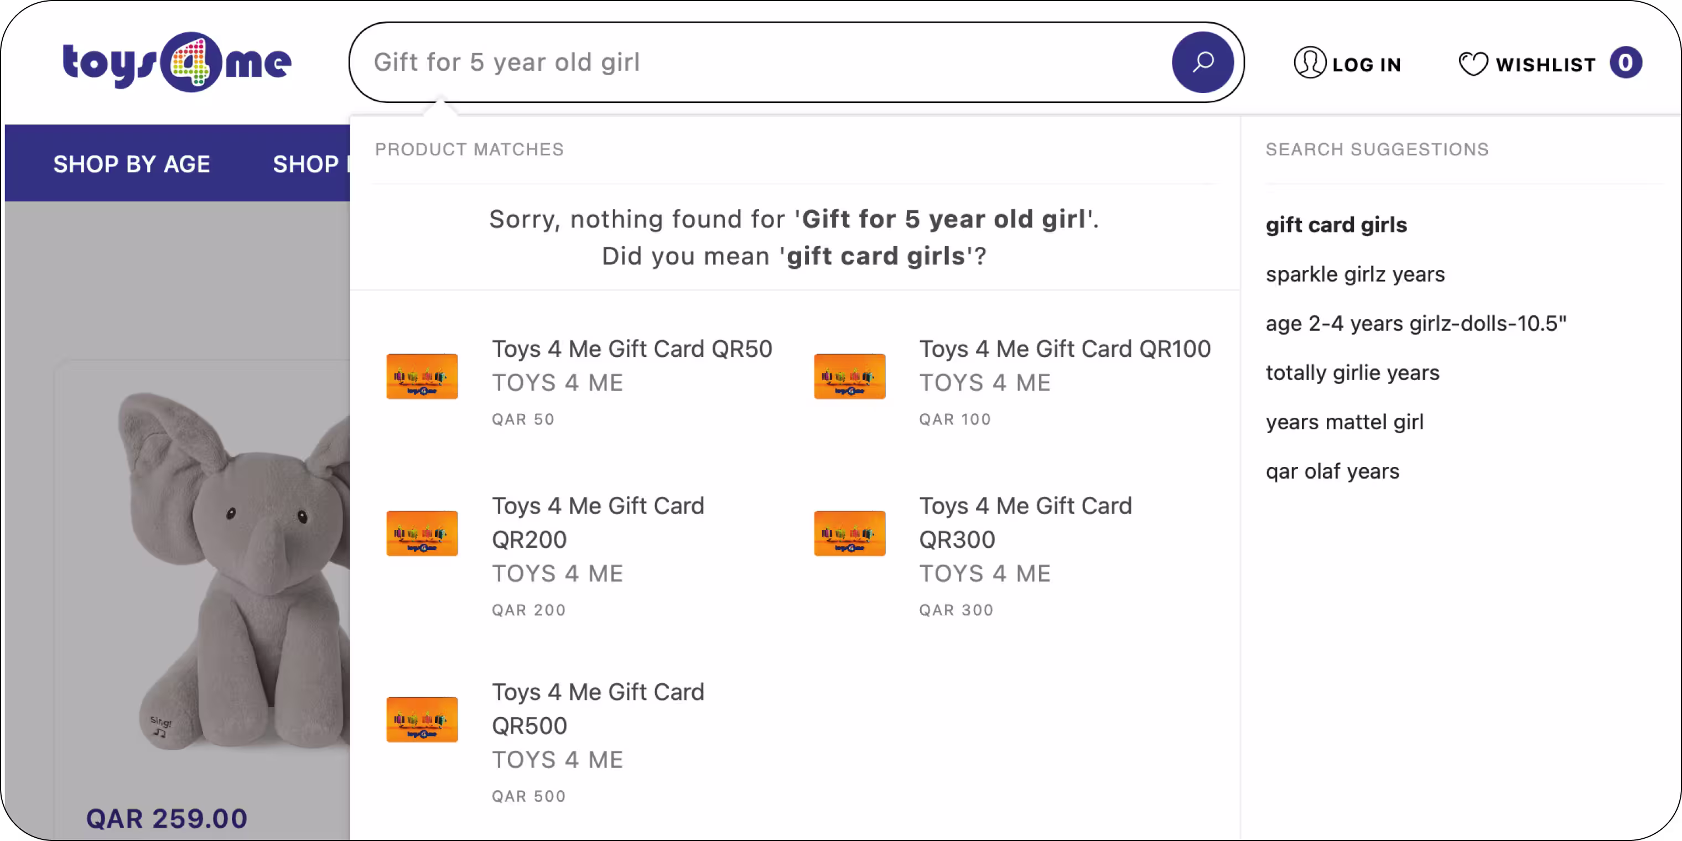Click the QR300 gift card thumbnail
1682x841 pixels.
849,533
